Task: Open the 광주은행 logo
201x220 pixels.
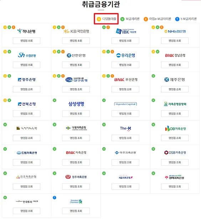Action: tap(27, 80)
